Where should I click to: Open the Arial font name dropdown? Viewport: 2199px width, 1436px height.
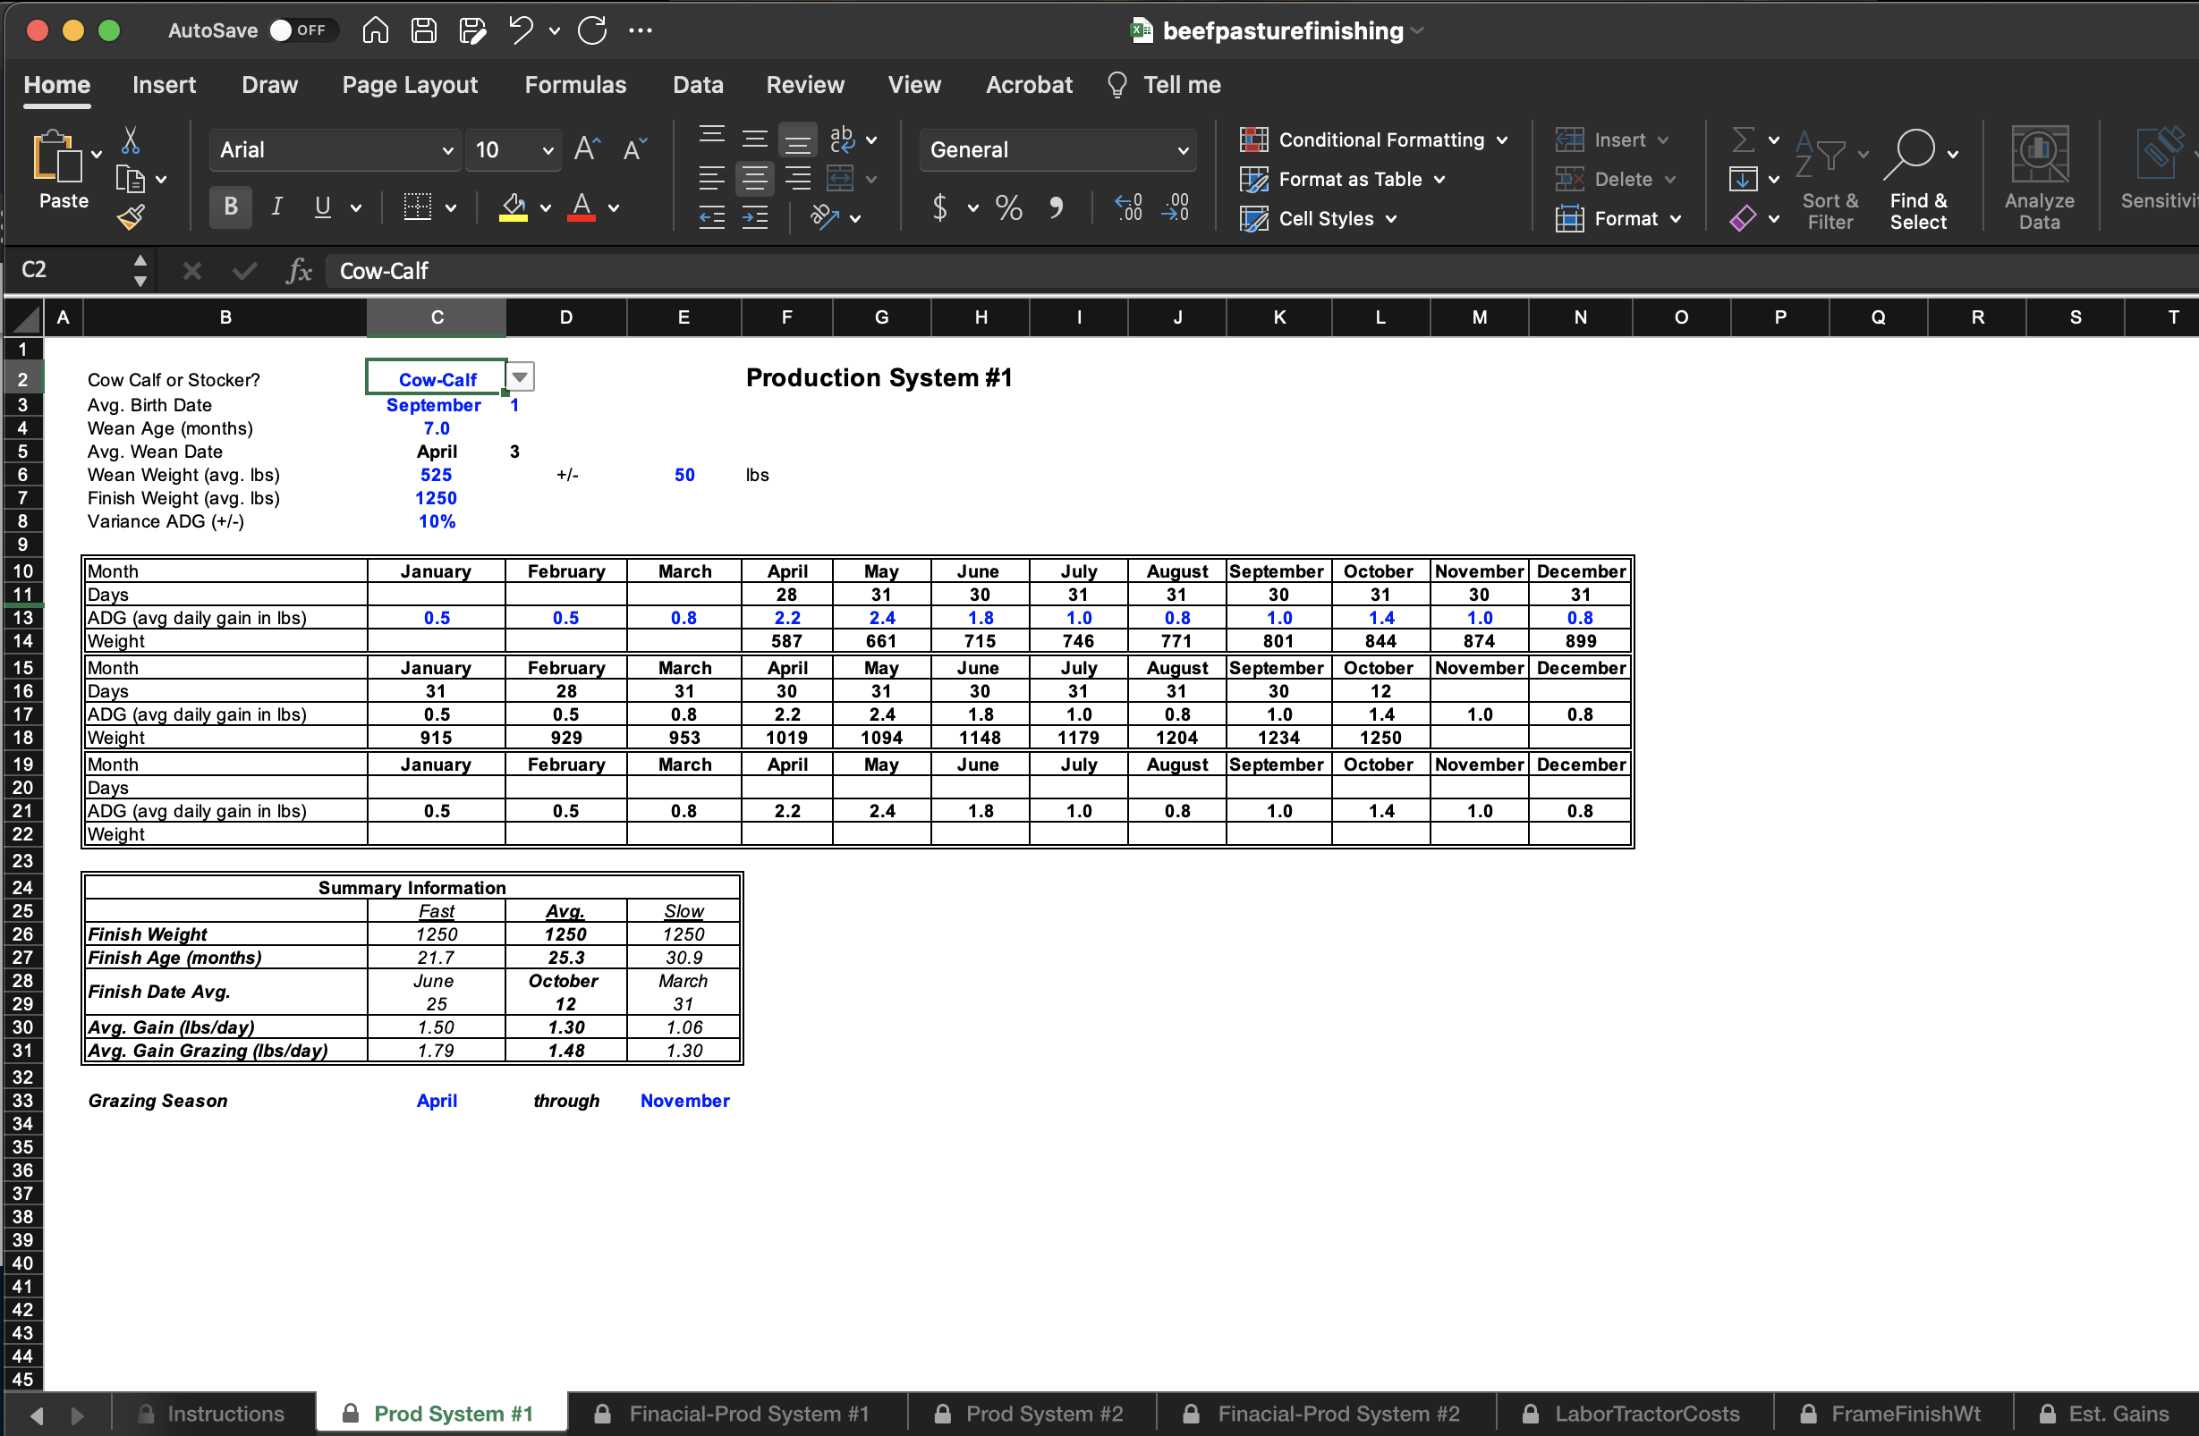point(448,149)
